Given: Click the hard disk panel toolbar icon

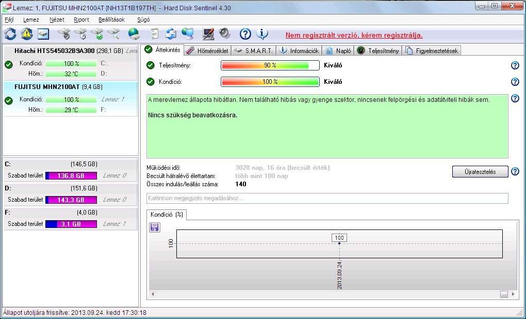Looking at the screenshot, I should (x=43, y=34).
